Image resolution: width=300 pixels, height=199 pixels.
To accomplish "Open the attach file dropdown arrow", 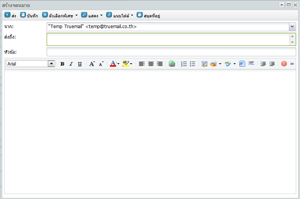I will (132, 15).
